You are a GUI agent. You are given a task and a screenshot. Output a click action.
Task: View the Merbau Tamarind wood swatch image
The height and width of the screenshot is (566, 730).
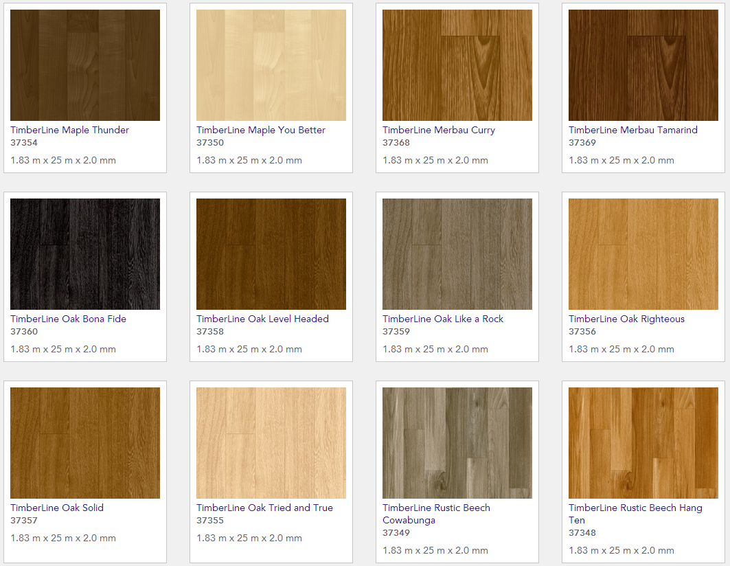[643, 65]
